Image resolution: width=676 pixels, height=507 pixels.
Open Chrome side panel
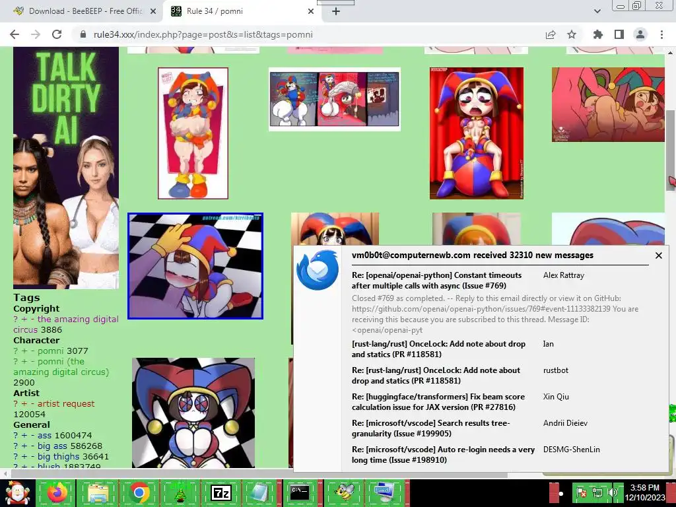point(619,34)
